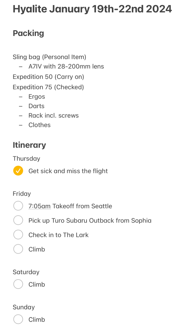Select the "Rack incl. screws" bullet
Screen dimensions: 194x329
(53, 116)
